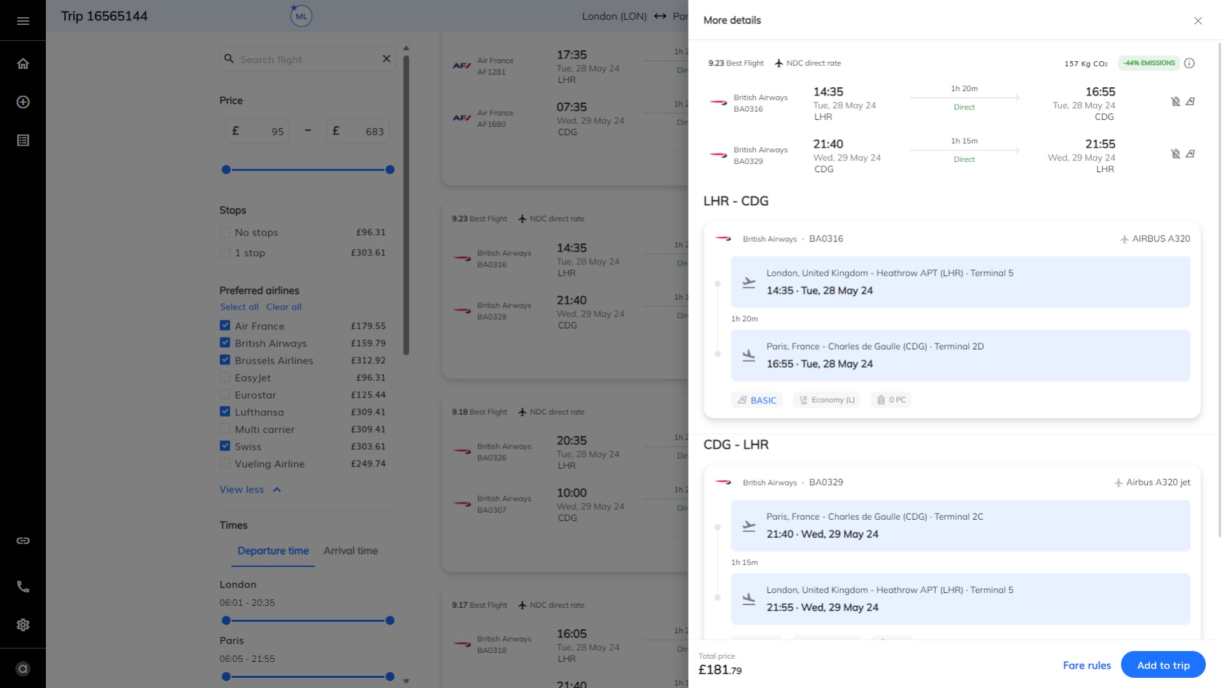This screenshot has height=688, width=1223.
Task: Click the no-baggage icon for BA0316
Action: [x=1176, y=101]
